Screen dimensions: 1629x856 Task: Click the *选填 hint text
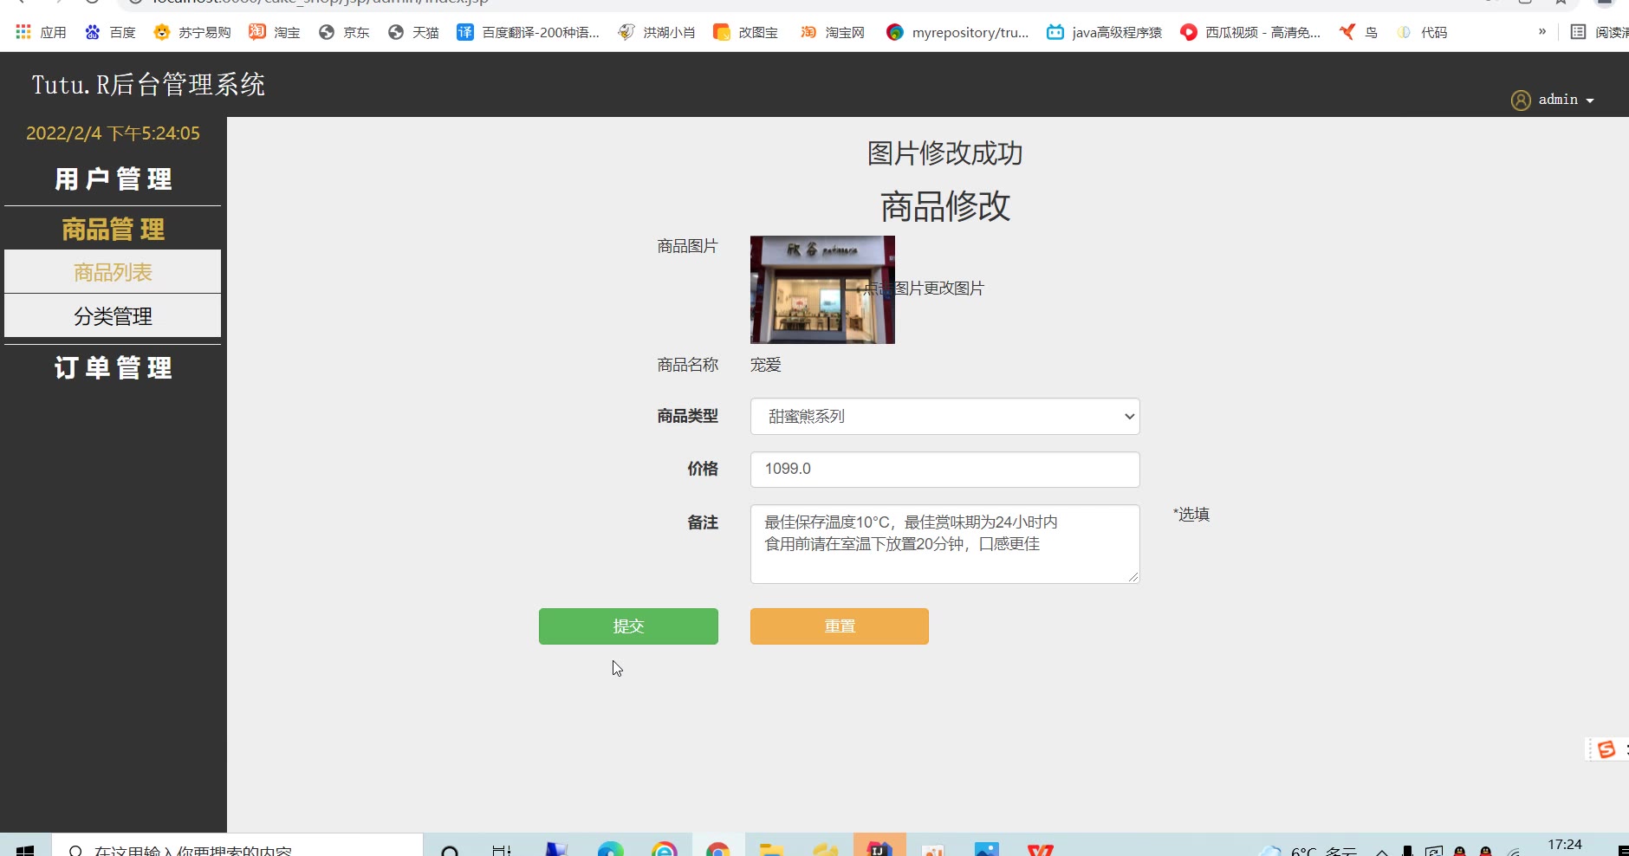click(x=1191, y=515)
